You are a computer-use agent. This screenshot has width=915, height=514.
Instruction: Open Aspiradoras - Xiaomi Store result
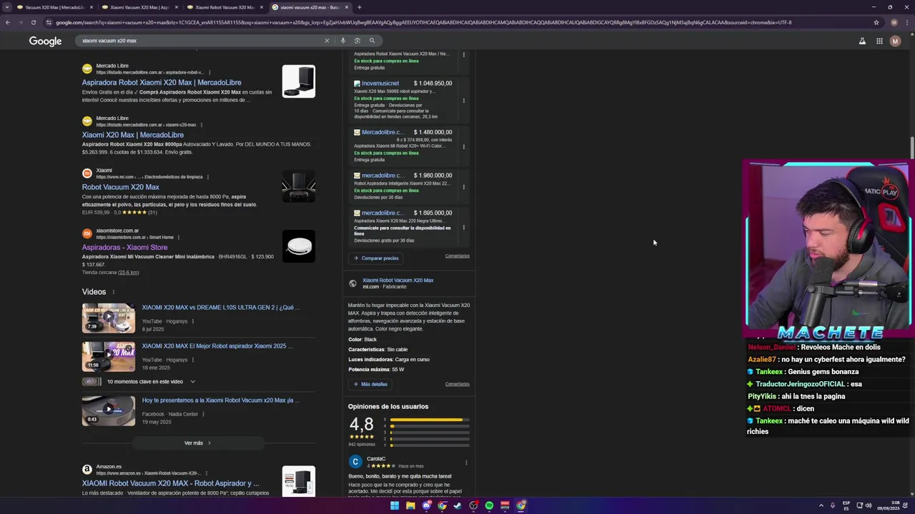pyautogui.click(x=124, y=248)
